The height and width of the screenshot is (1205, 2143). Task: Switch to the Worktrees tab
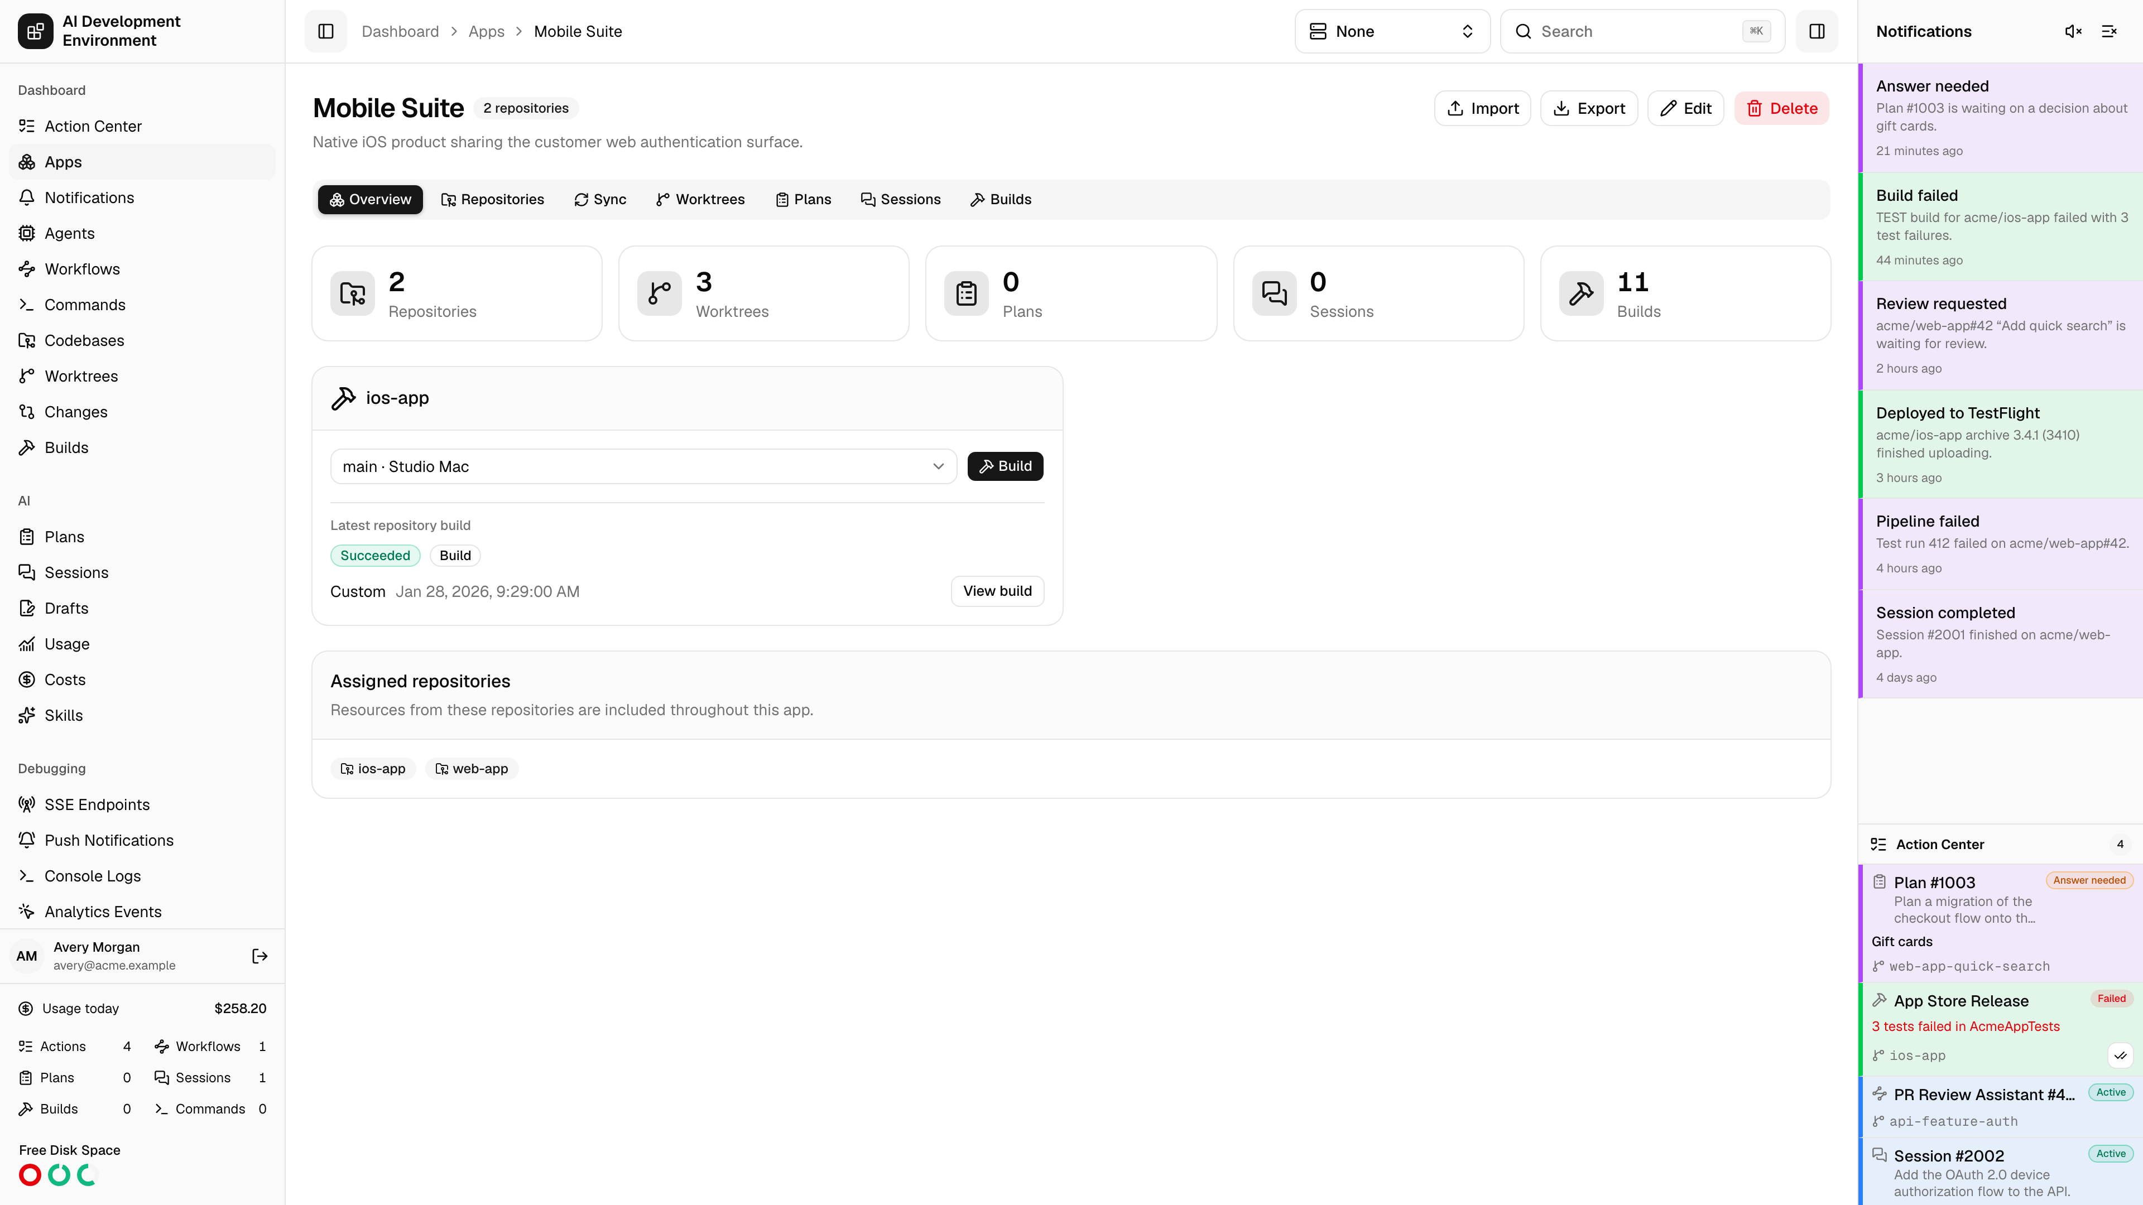pyautogui.click(x=700, y=200)
